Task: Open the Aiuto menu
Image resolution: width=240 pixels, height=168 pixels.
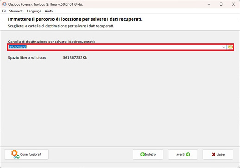Action: point(49,11)
